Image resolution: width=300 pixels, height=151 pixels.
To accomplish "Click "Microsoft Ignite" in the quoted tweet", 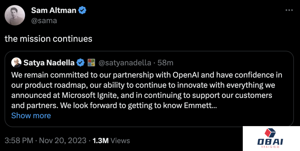I will pos(89,95).
